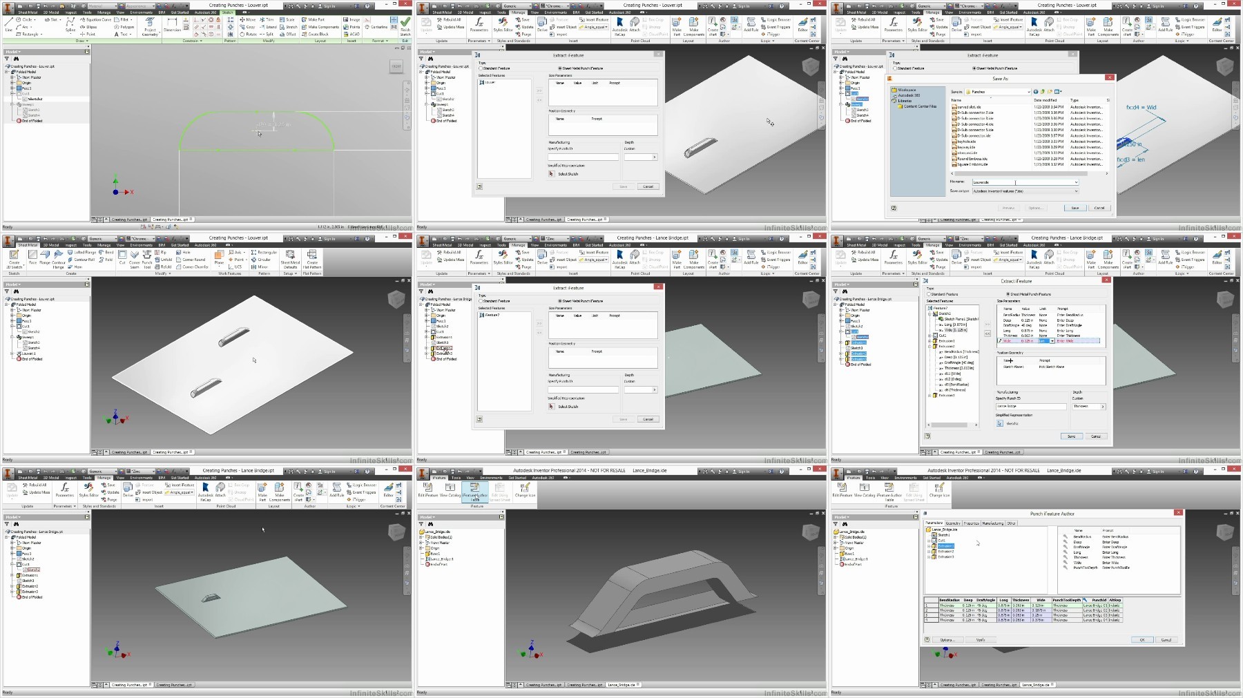
Task: Expand Extrusion3 node in Extract iFeature Selected Features tree
Action: point(930,396)
